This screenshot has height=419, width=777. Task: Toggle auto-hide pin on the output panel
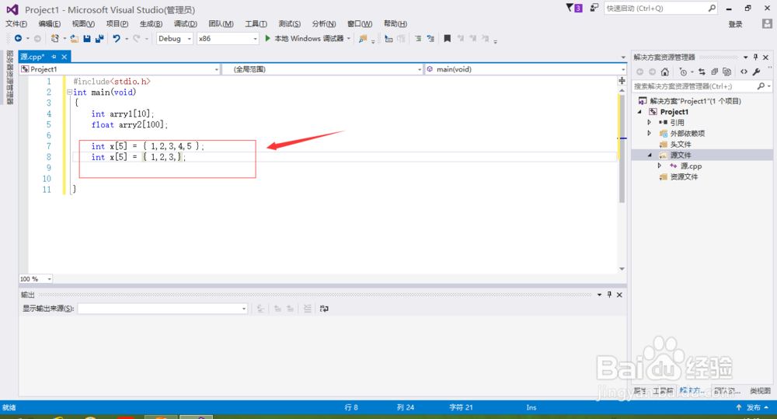click(x=609, y=295)
